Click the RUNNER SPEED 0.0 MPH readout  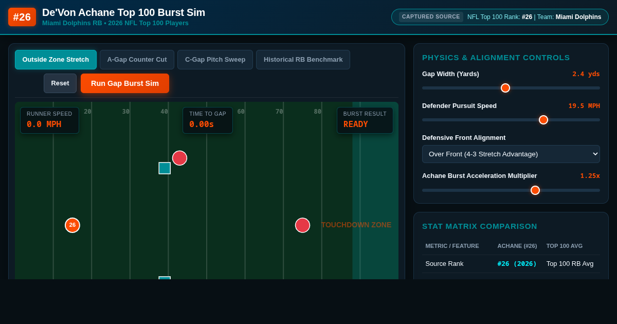[x=49, y=120]
